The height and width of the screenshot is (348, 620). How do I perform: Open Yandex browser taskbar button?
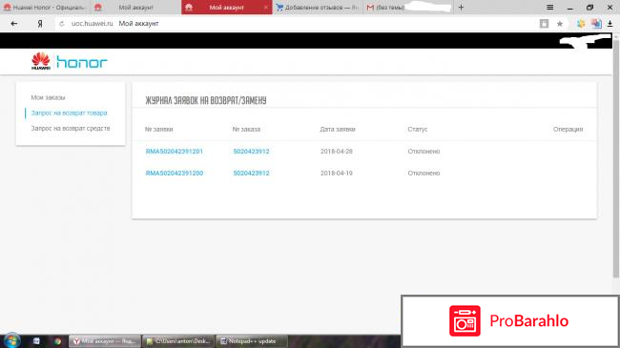click(x=105, y=341)
